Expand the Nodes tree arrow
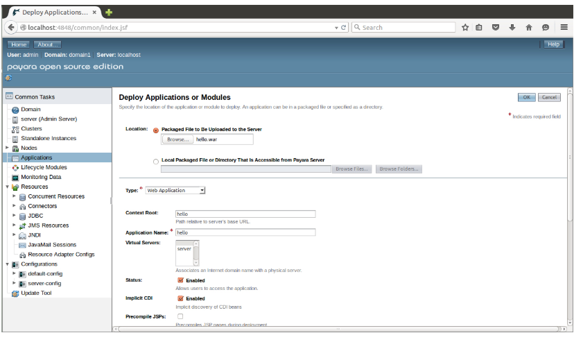The image size is (574, 342). [7, 148]
